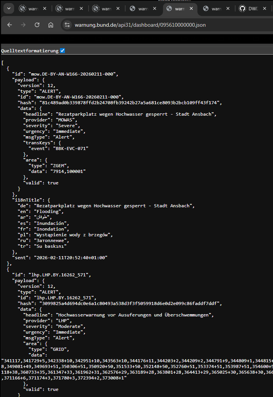The height and width of the screenshot is (397, 273).
Task: Close the currently active warnung tab
Action: (191, 8)
